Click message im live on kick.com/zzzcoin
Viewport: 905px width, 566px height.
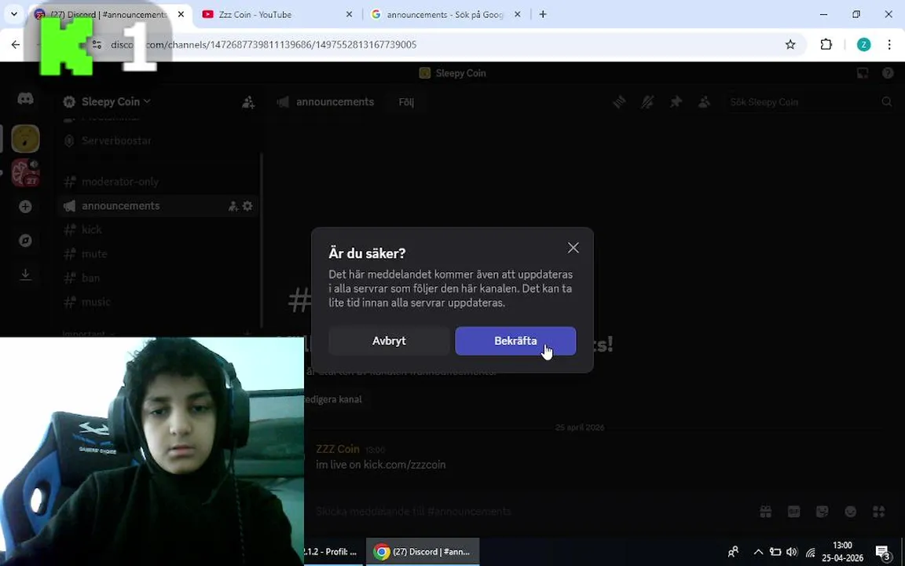380,465
